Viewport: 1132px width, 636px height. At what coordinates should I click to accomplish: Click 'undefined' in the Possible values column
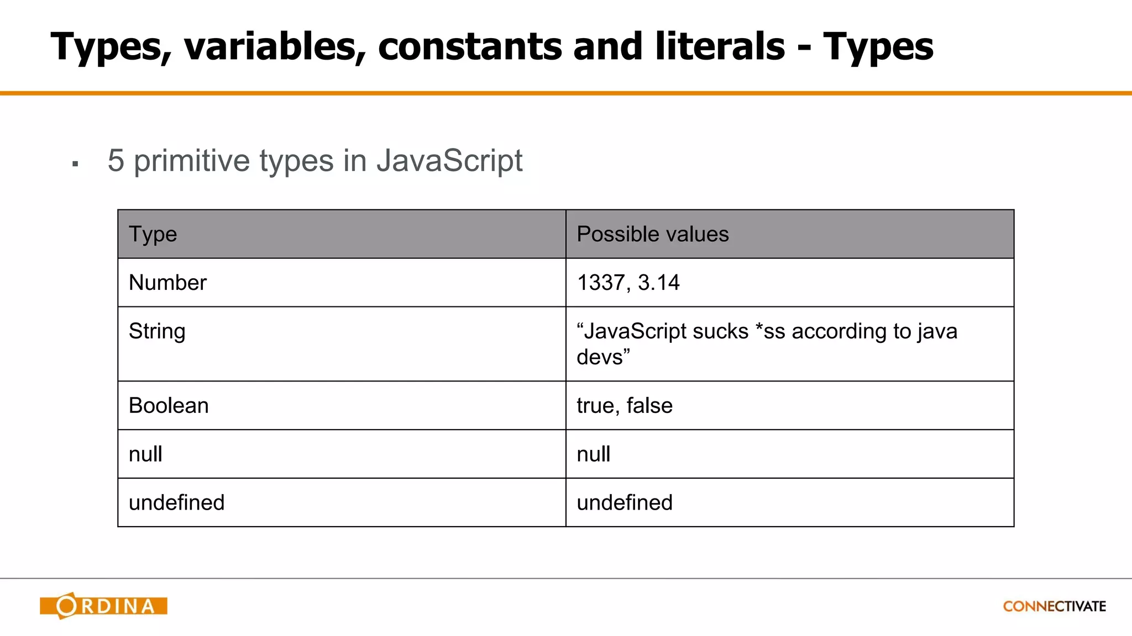625,503
